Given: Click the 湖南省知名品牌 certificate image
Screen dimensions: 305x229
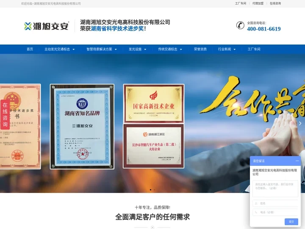Looking at the screenshot, I should coord(82,126).
